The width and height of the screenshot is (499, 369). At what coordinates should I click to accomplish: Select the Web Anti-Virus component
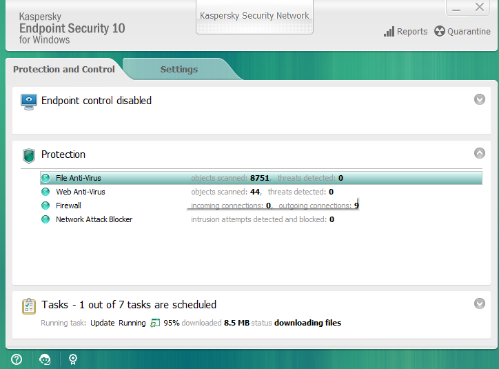(x=80, y=192)
